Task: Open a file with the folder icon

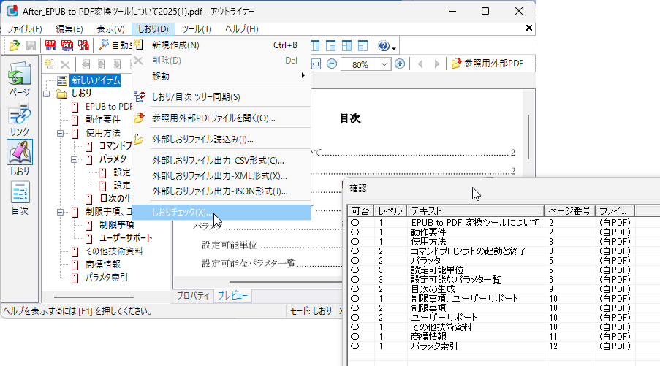Action: pyautogui.click(x=15, y=45)
